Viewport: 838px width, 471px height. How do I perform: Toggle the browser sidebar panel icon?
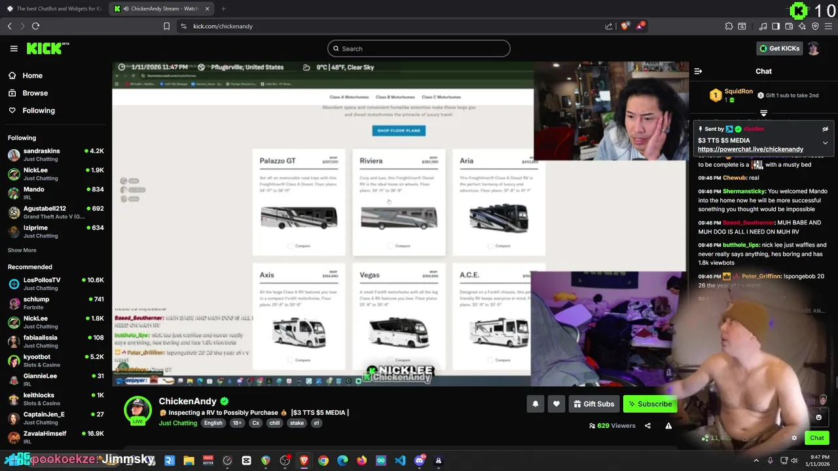click(776, 26)
